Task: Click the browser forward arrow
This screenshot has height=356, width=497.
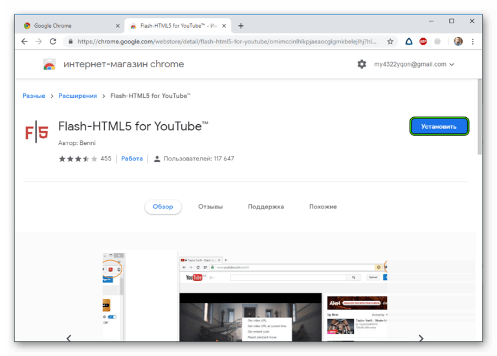Action: 38,41
